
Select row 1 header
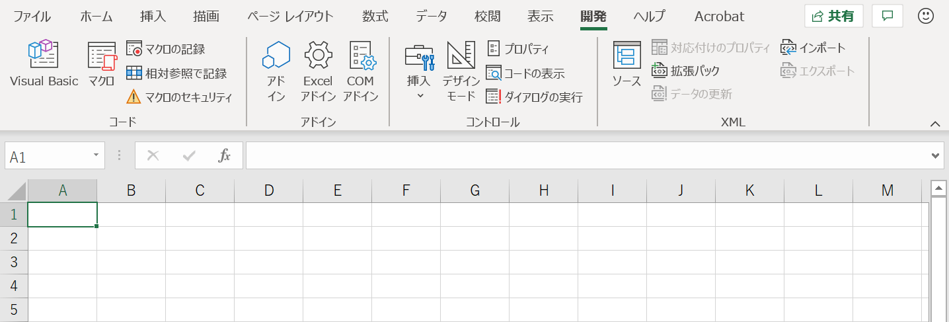(x=14, y=214)
